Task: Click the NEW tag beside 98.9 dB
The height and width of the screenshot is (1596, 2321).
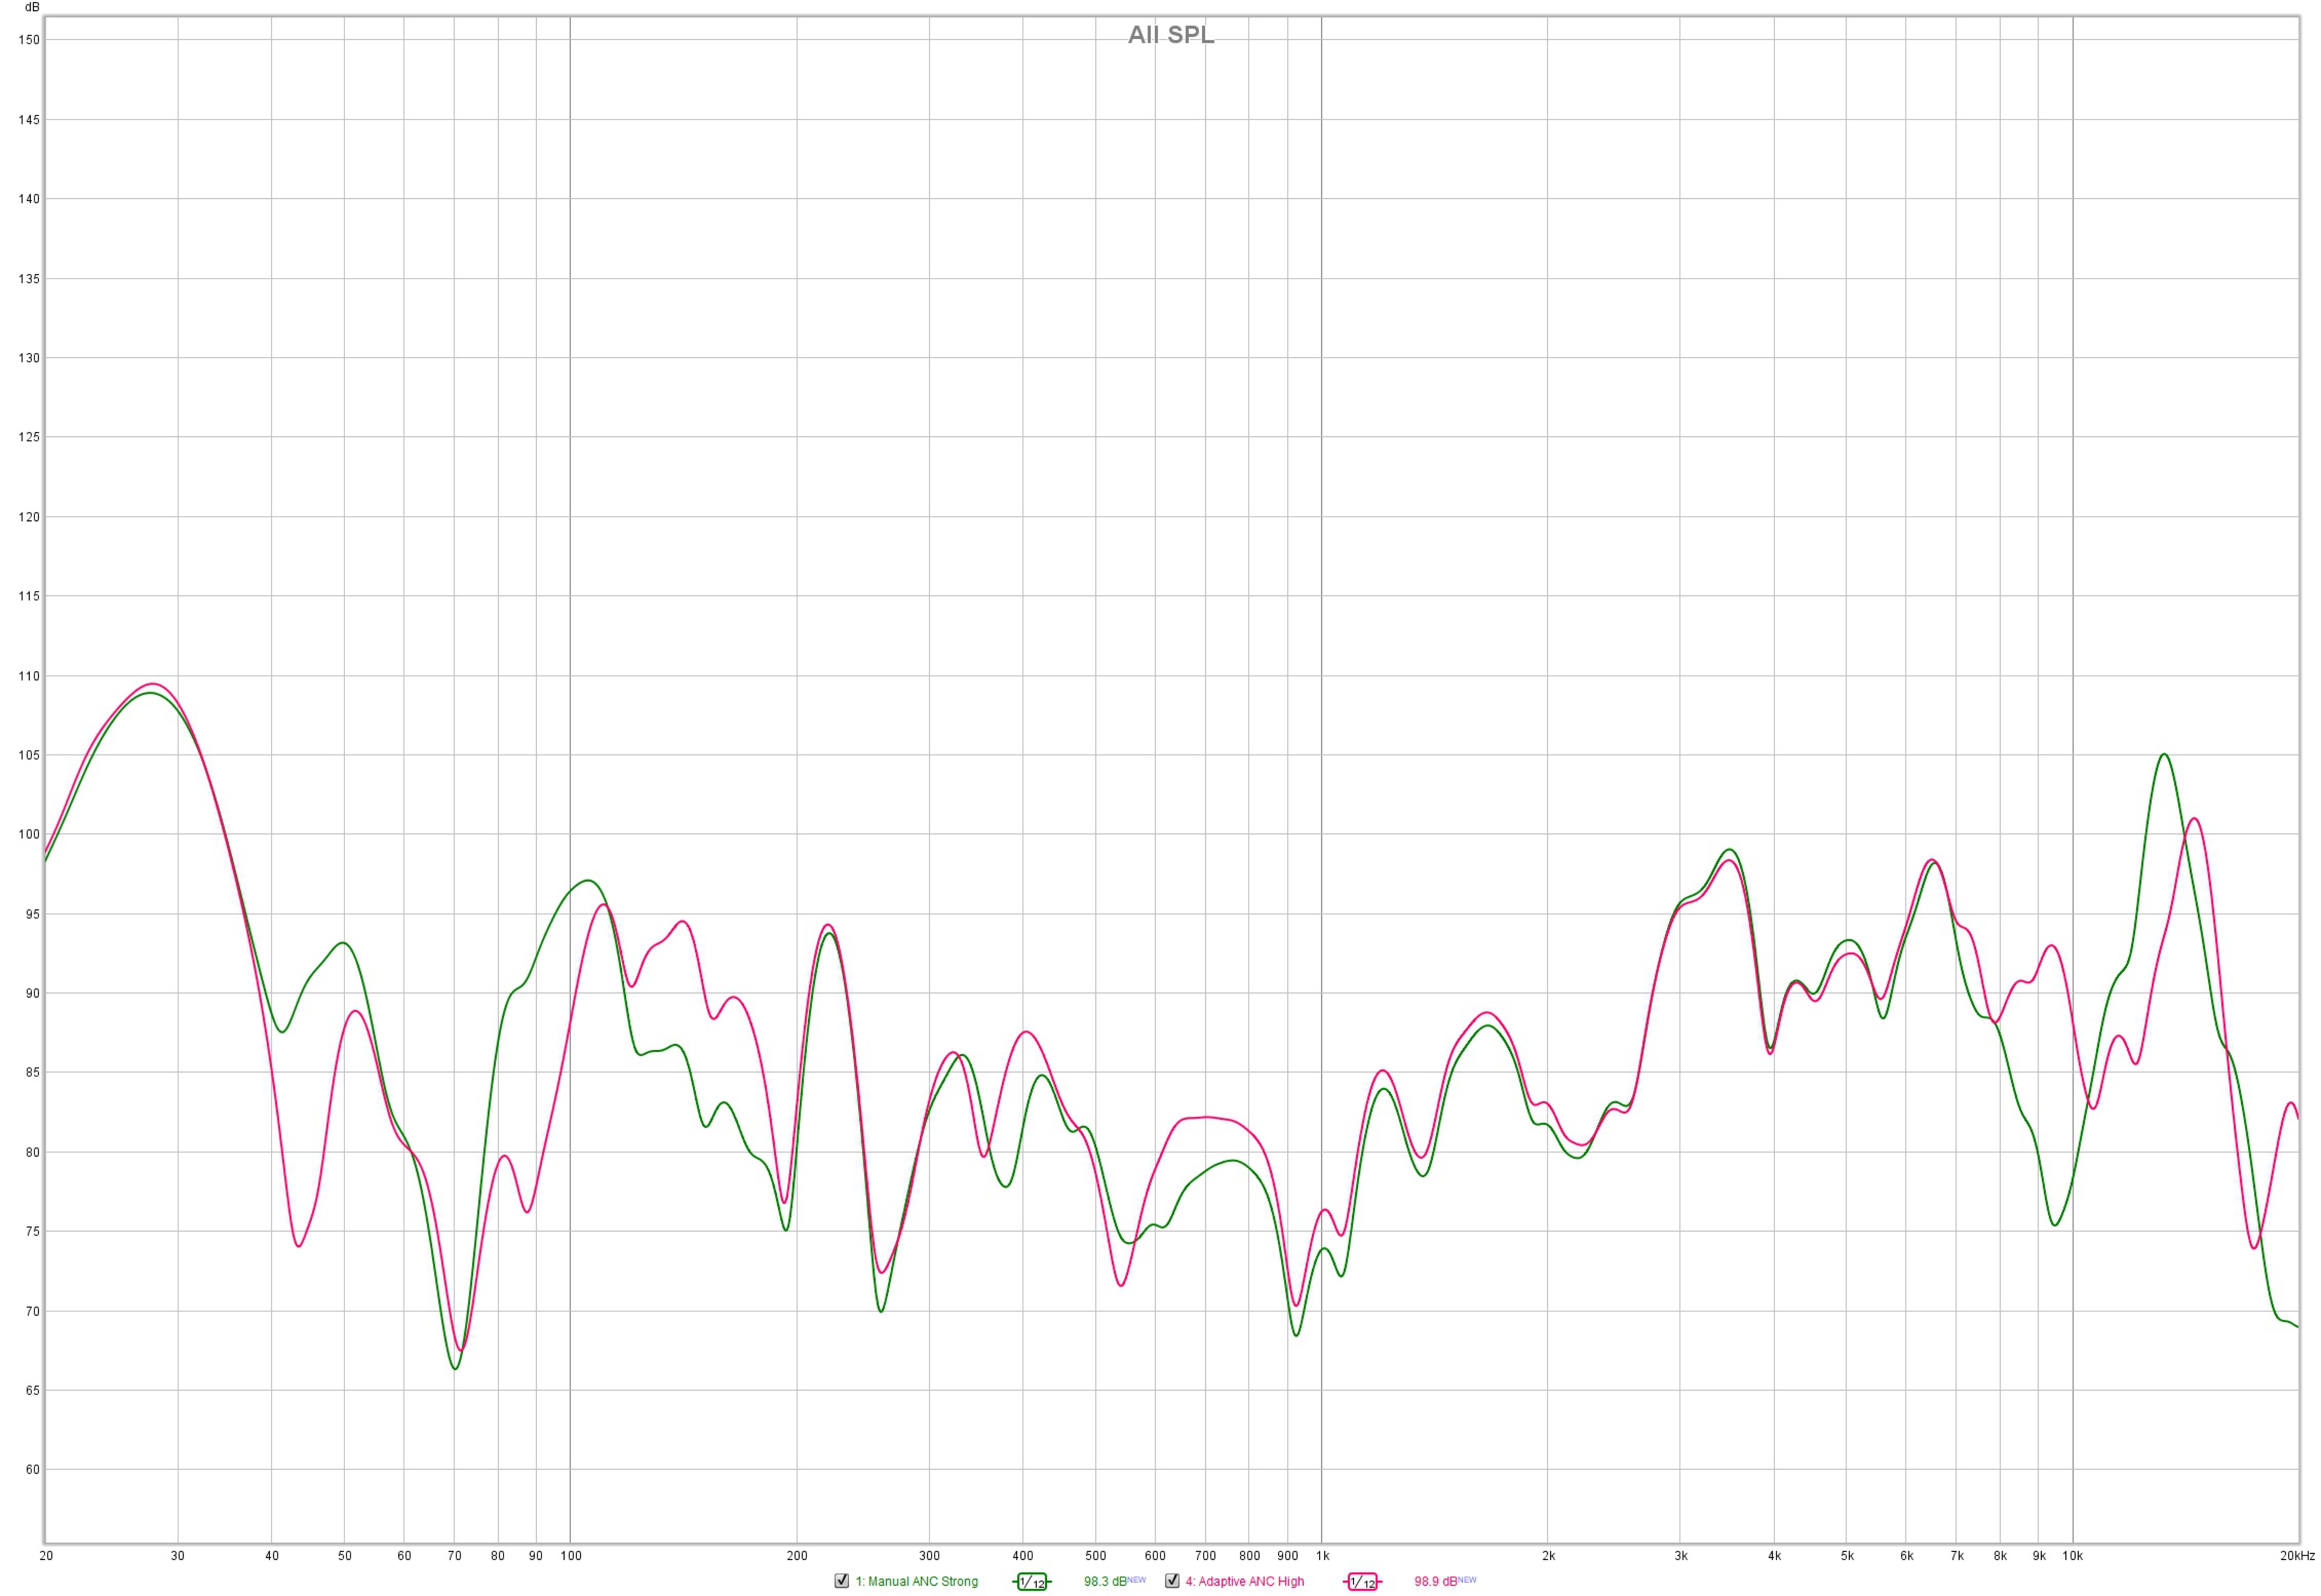Action: 1467,1580
